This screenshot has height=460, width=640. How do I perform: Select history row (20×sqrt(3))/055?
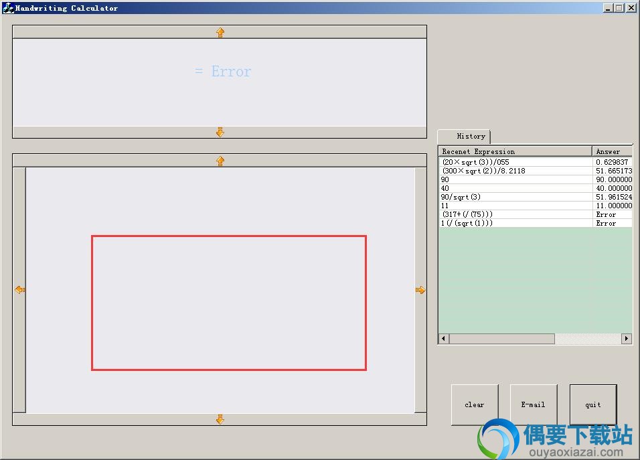(536, 162)
